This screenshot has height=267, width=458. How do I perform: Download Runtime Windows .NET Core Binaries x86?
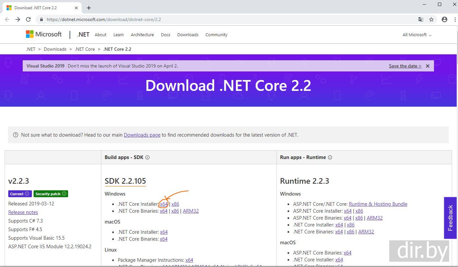coord(350,232)
